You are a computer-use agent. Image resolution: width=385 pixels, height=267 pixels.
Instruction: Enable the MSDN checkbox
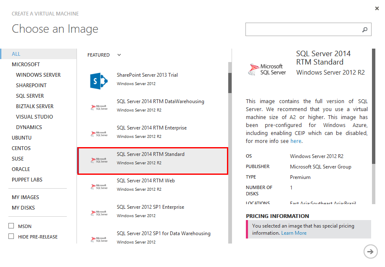tap(11, 226)
